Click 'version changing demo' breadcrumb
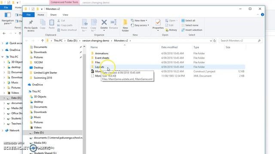 pos(95,41)
